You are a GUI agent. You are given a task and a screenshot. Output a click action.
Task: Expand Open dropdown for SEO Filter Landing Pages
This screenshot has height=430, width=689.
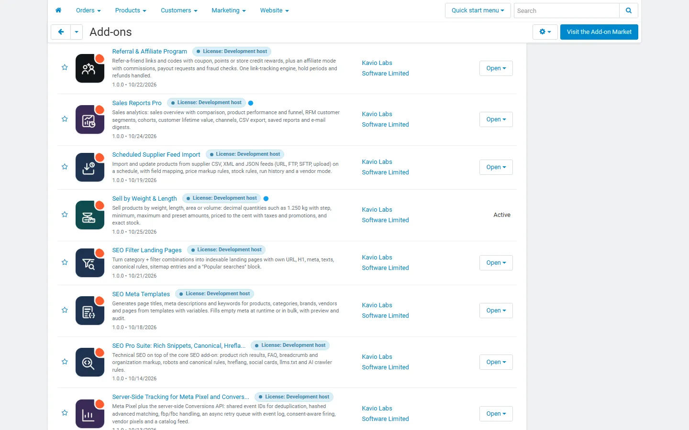click(x=496, y=263)
